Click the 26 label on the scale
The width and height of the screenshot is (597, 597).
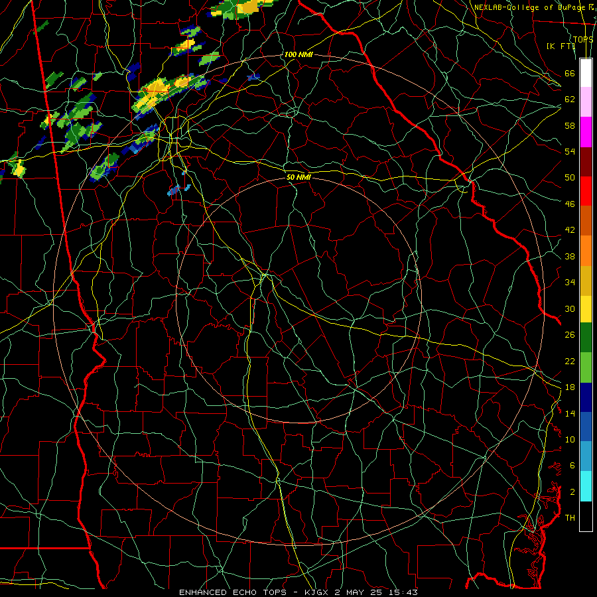[x=570, y=335]
